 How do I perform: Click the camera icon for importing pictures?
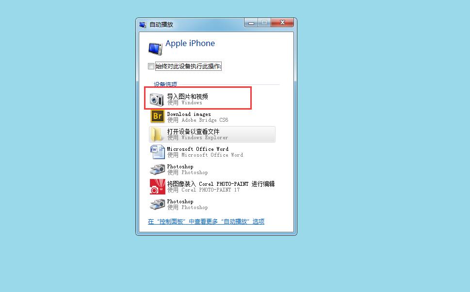pos(157,99)
